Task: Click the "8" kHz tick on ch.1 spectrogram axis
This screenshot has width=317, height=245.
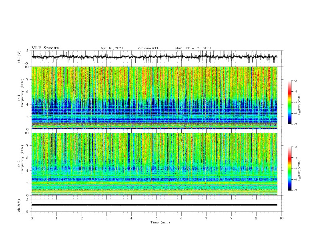Action: pyautogui.click(x=28, y=79)
